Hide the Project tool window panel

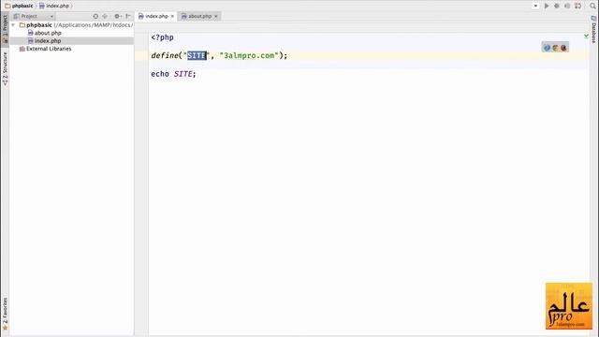pyautogui.click(x=128, y=16)
